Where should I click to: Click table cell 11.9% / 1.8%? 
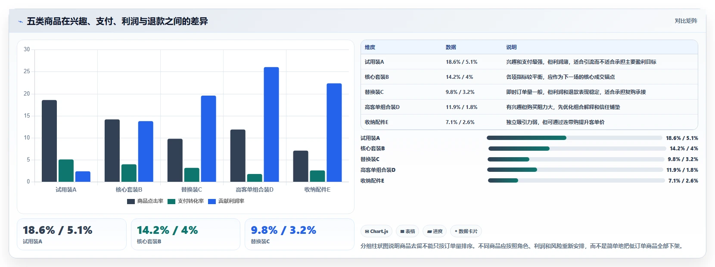[x=461, y=107]
